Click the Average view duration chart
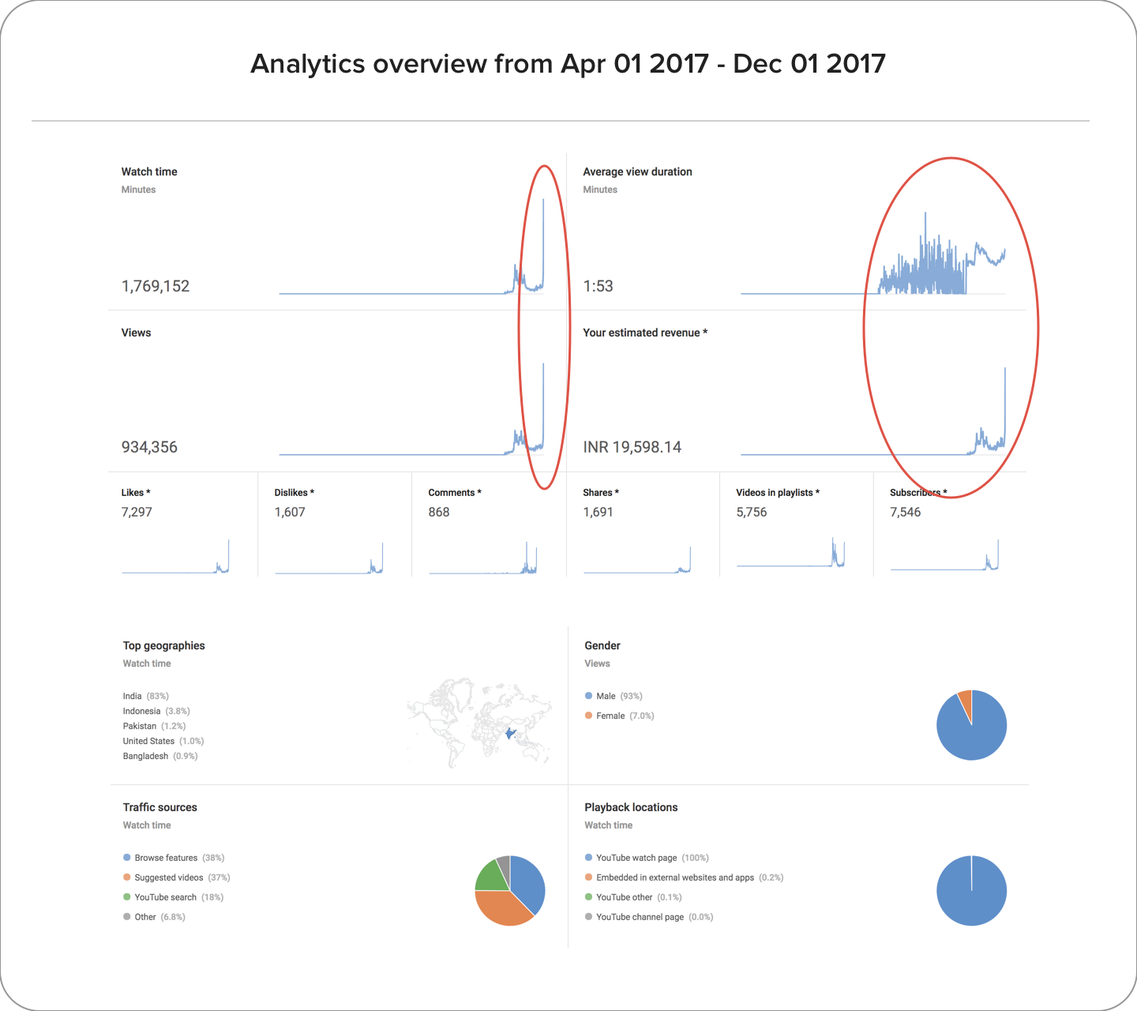This screenshot has height=1011, width=1137. tap(873, 253)
